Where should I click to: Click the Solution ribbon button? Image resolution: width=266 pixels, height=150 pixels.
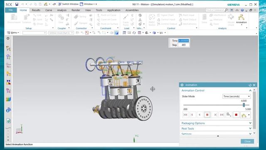[x=27, y=19]
